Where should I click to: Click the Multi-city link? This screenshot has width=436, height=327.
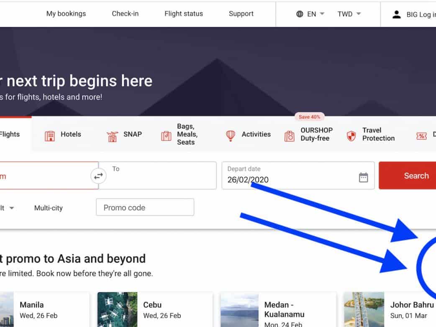48,208
